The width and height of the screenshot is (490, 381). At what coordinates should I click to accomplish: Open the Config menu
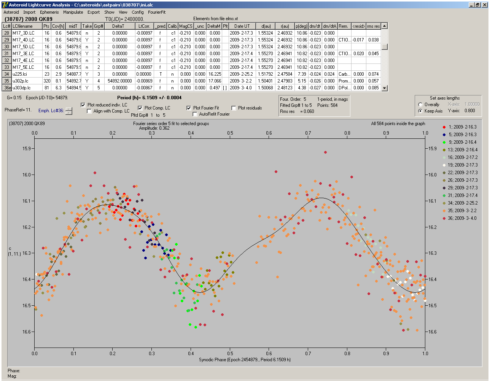coord(138,12)
